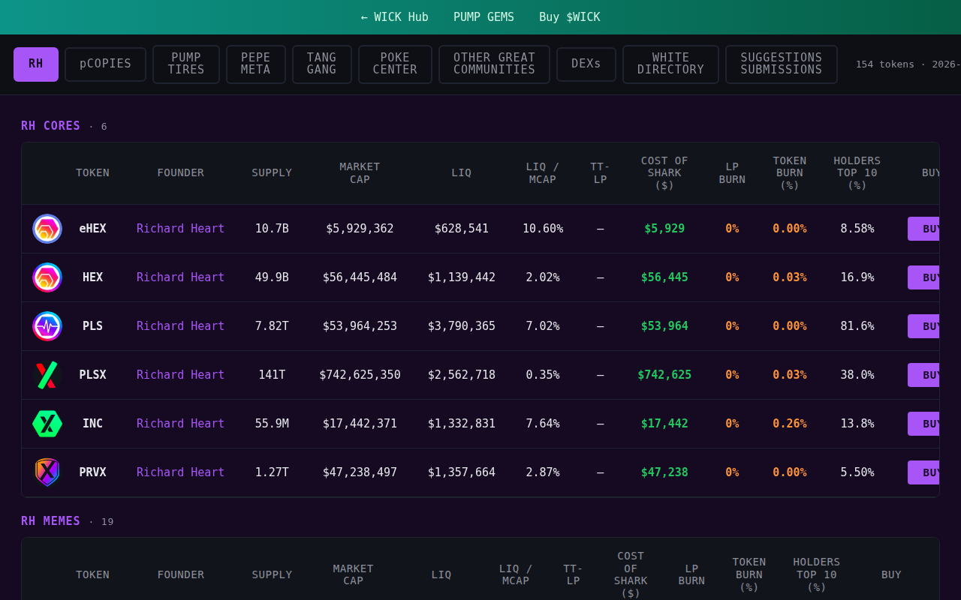This screenshot has height=600, width=961.
Task: Click the BUY button for INC
Action: (923, 424)
